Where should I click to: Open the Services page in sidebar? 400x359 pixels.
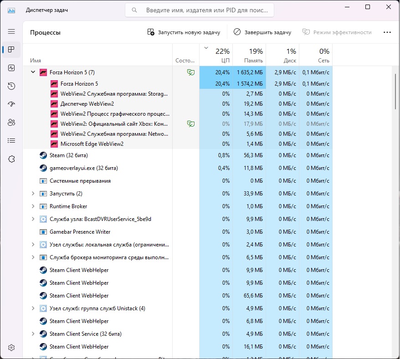click(x=11, y=159)
